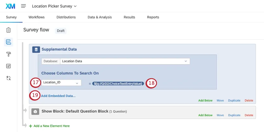Open the survey builder sidebar icon
The height and width of the screenshot is (132, 264).
click(8, 30)
